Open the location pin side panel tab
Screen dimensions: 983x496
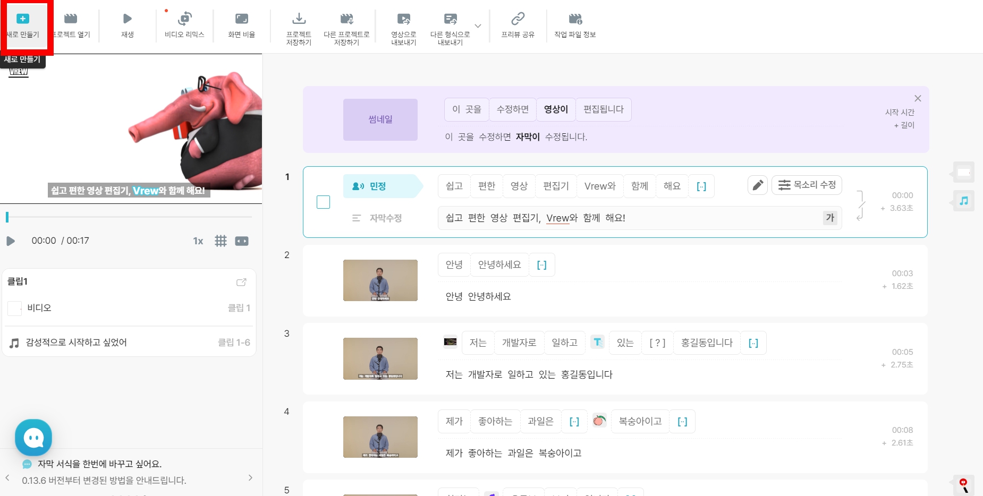[963, 485]
